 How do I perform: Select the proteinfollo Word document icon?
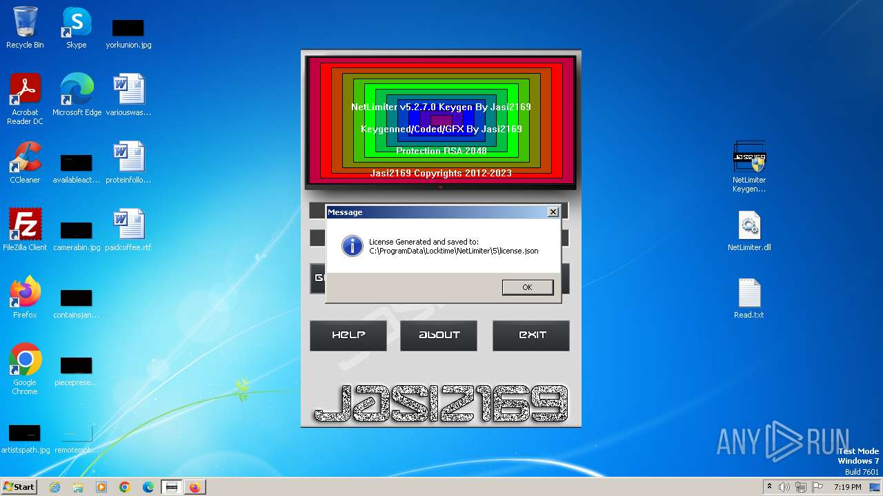(128, 163)
